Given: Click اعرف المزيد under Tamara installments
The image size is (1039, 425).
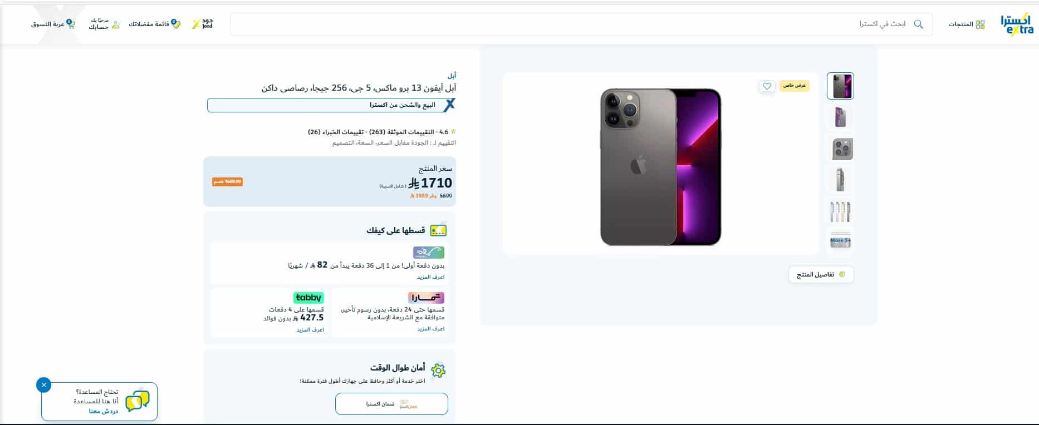Looking at the screenshot, I should (x=431, y=329).
